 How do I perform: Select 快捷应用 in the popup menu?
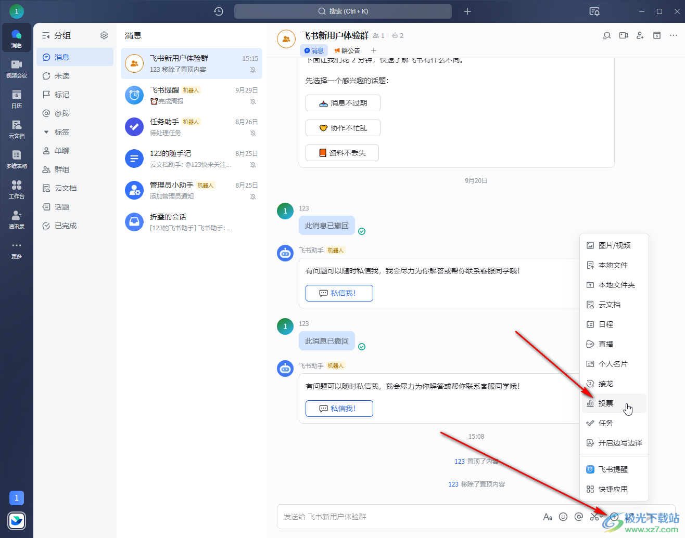[x=614, y=489]
